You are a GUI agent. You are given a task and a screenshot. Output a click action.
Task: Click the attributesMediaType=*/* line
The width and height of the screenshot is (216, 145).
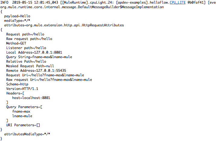[x=27, y=134]
